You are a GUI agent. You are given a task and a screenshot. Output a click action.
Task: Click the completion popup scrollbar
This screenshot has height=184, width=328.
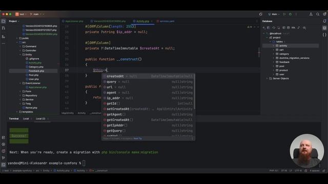click(x=195, y=92)
